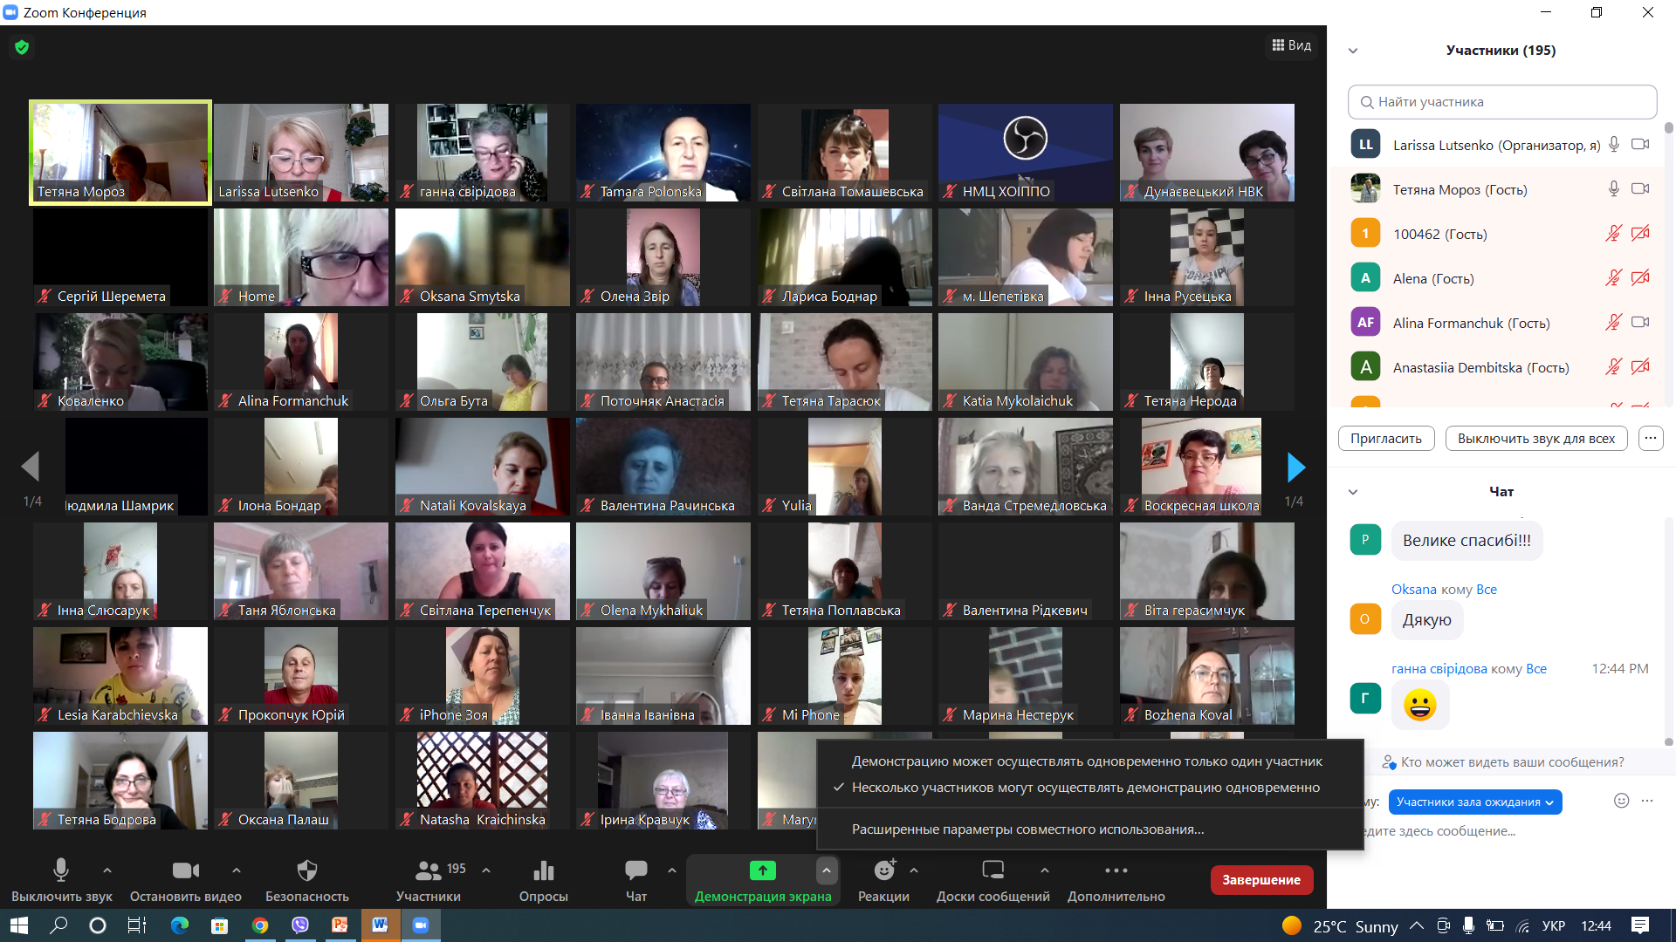Expand audio options arrow beside microphone
1676x942 pixels.
107,870
